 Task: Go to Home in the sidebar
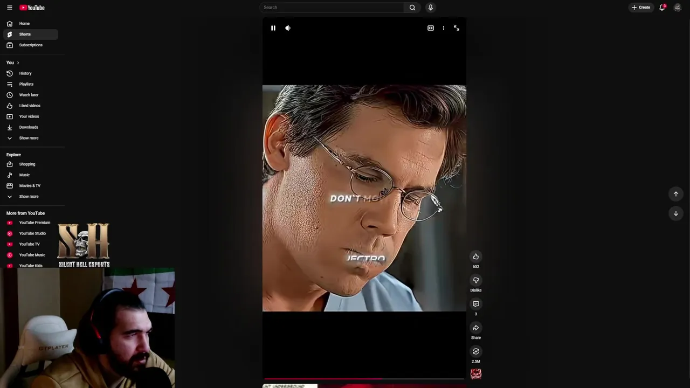point(31,24)
